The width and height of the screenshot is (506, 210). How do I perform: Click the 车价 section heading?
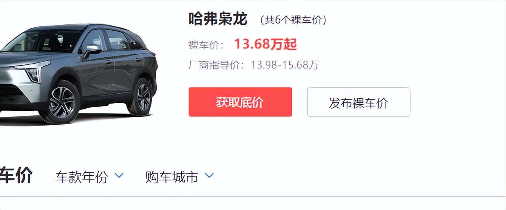coord(16,175)
